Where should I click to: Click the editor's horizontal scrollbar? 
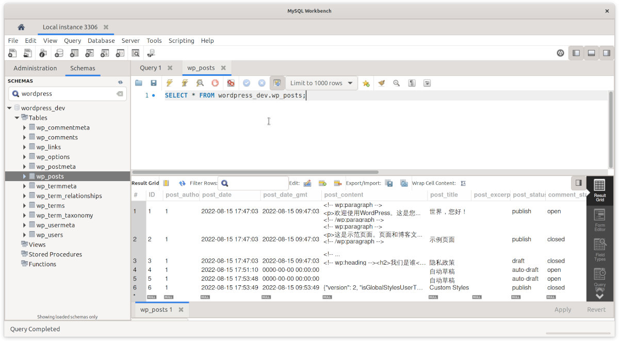255,172
